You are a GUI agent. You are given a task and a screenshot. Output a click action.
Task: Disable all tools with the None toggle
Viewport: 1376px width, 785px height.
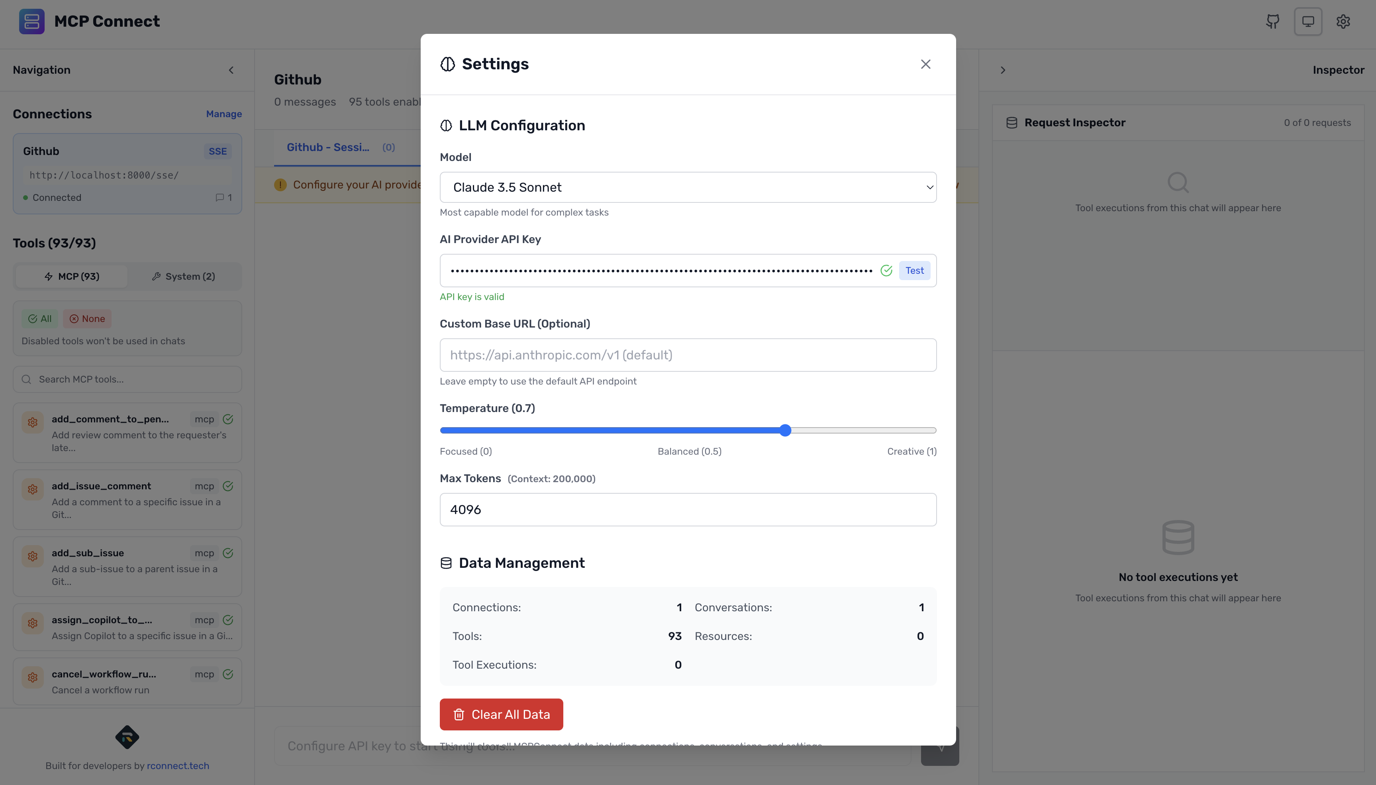(87, 319)
